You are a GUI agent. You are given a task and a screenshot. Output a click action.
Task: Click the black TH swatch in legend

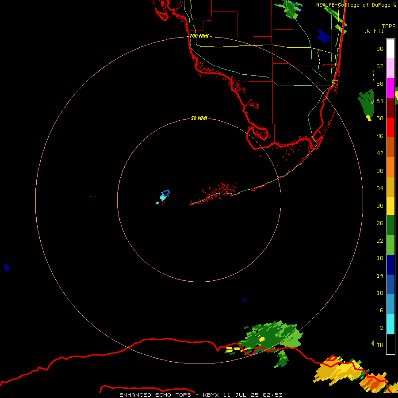(390, 344)
